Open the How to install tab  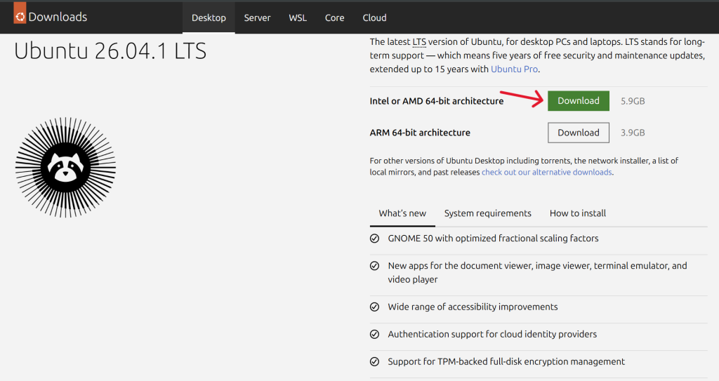(x=578, y=213)
